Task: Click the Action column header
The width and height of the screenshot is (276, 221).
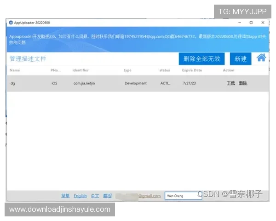Action: [x=229, y=70]
